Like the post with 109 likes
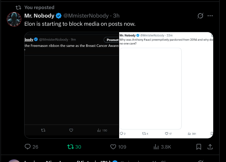The height and width of the screenshot is (162, 226). (x=113, y=147)
